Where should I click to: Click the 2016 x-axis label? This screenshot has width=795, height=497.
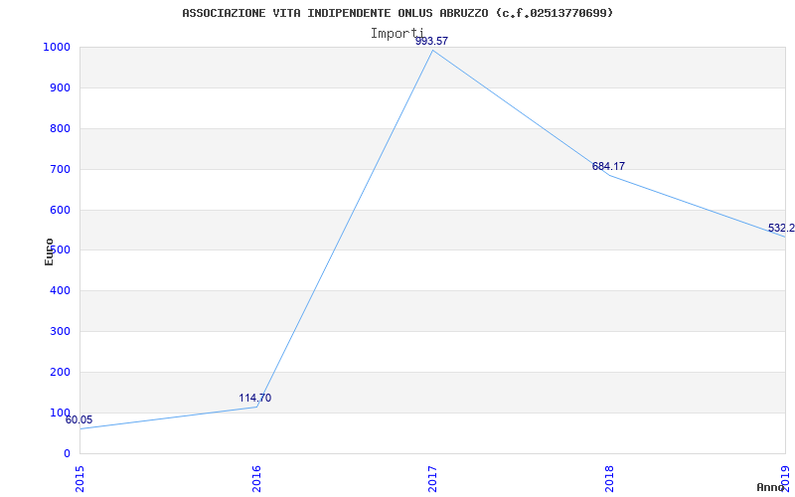coord(256,479)
